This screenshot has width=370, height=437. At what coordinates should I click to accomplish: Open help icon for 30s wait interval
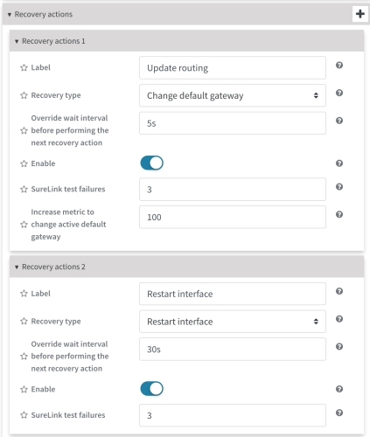pos(339,346)
